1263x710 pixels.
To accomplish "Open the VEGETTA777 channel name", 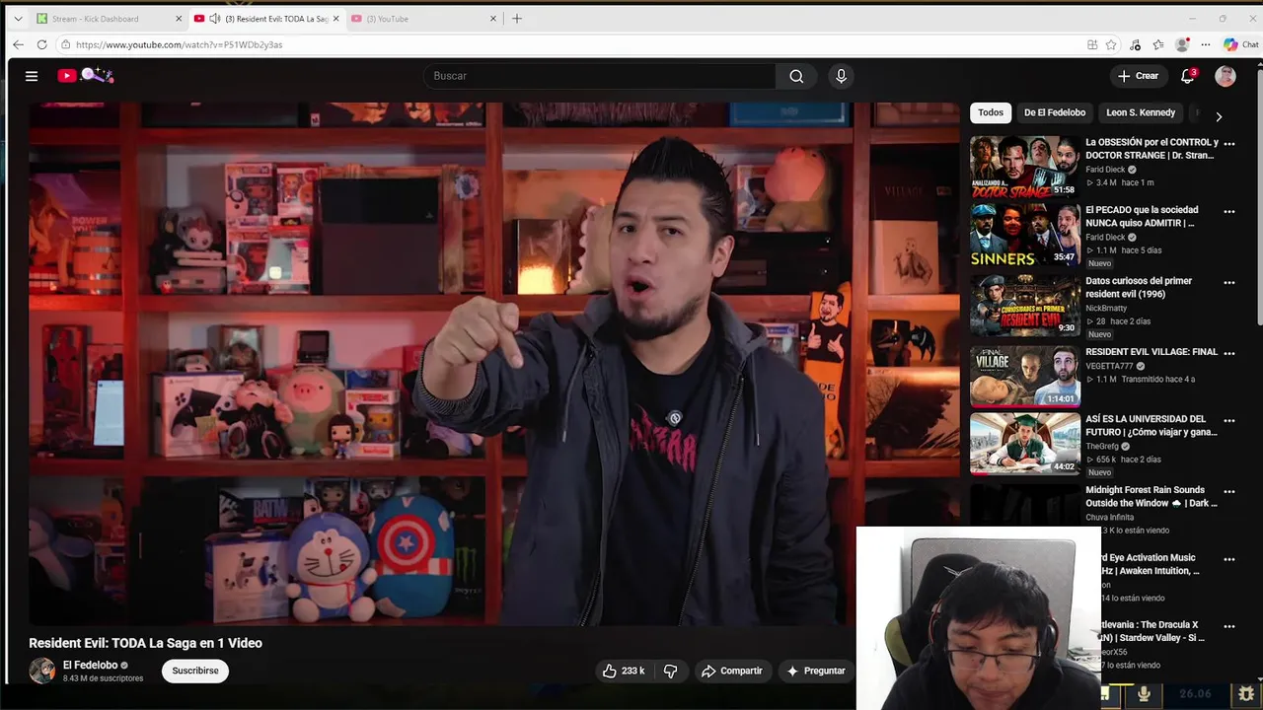I will point(1109,366).
